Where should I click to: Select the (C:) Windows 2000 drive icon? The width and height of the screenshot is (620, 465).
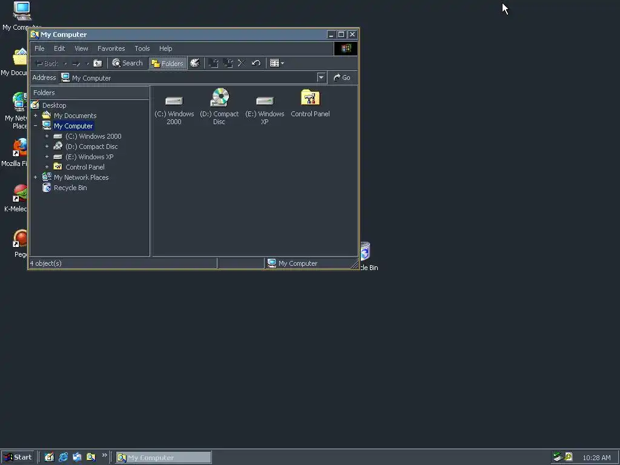[x=174, y=108]
